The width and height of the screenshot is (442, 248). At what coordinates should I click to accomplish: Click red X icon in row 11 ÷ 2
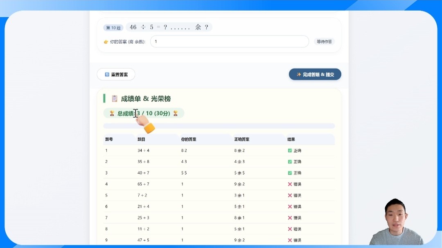tap(290, 229)
